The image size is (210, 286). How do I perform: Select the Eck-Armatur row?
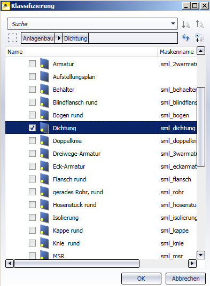pyautogui.click(x=101, y=166)
